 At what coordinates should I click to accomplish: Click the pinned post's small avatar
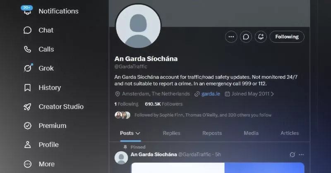121,158
